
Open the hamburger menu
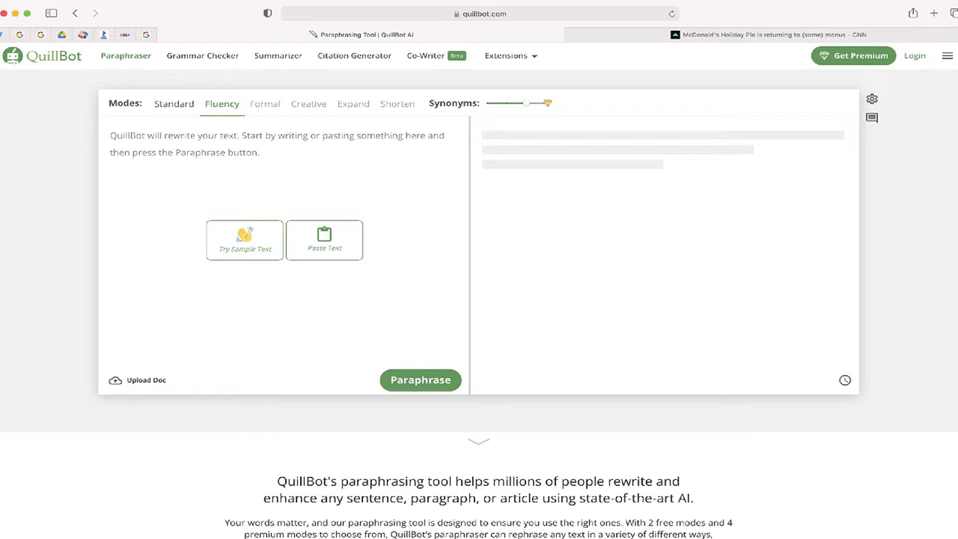point(947,56)
